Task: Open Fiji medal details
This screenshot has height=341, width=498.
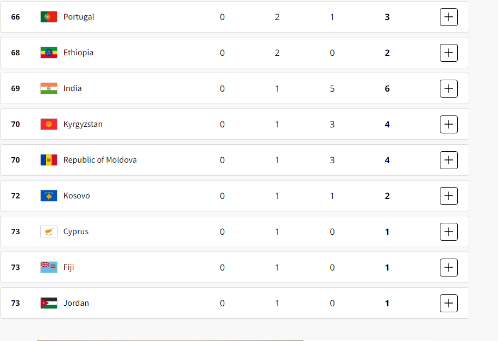Action: pyautogui.click(x=449, y=267)
